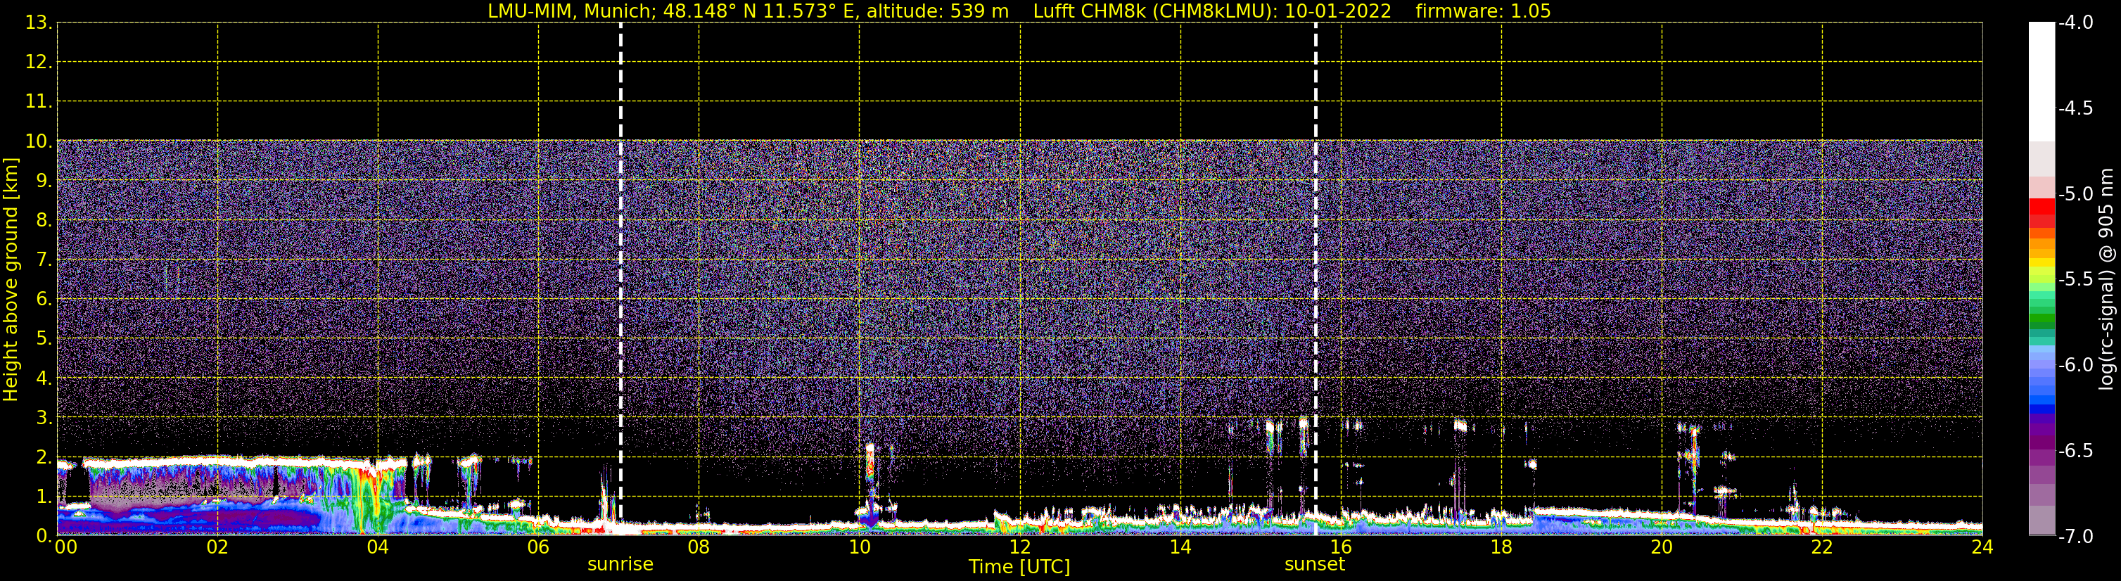The image size is (2121, 581).
Task: Click the '06' time axis tick label
Action: coord(538,547)
